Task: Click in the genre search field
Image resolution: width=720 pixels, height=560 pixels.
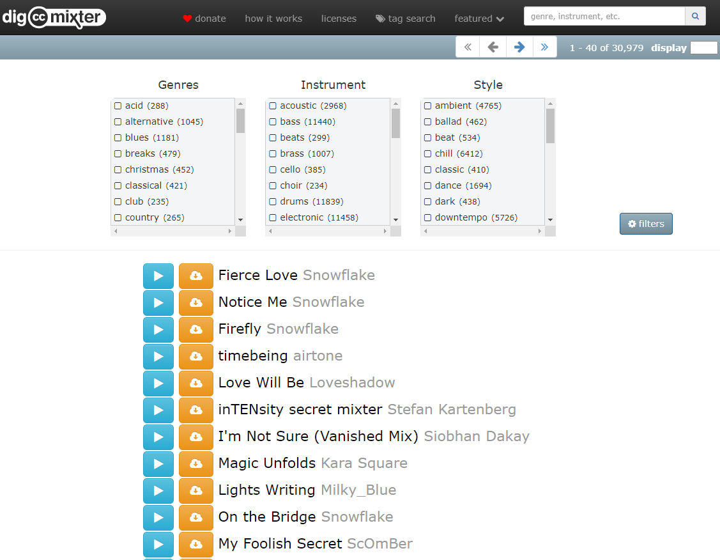Action: coord(604,17)
